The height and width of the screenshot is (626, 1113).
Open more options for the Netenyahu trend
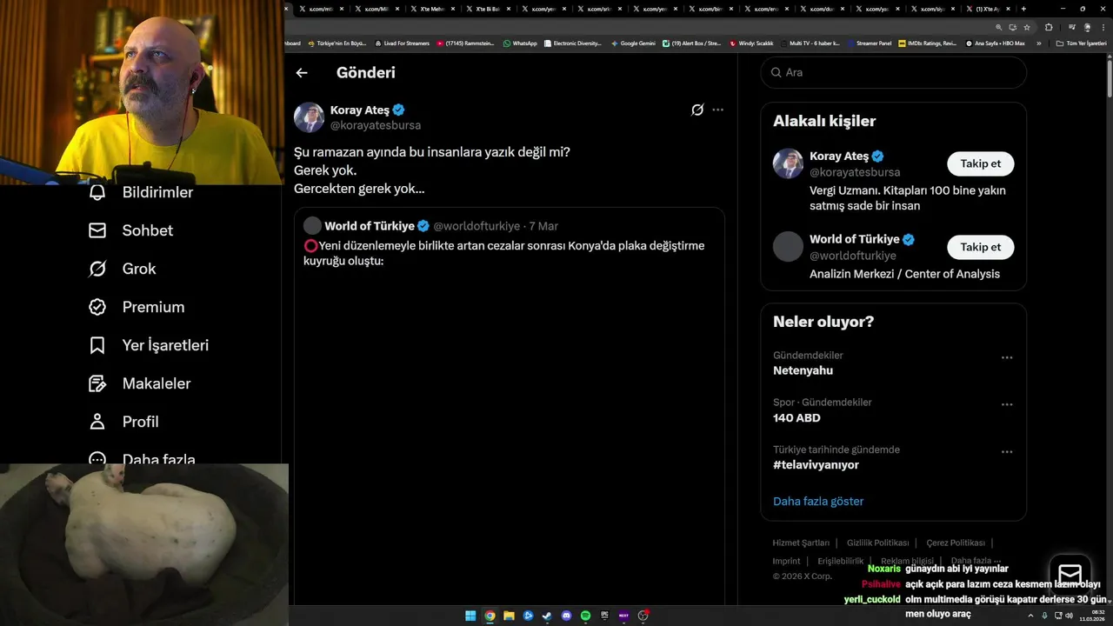pyautogui.click(x=1007, y=357)
